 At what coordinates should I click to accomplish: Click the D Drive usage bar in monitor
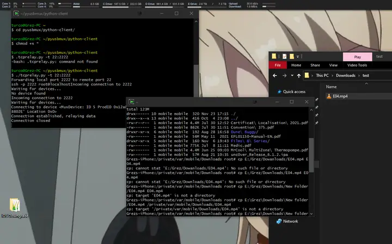coord(164,7)
